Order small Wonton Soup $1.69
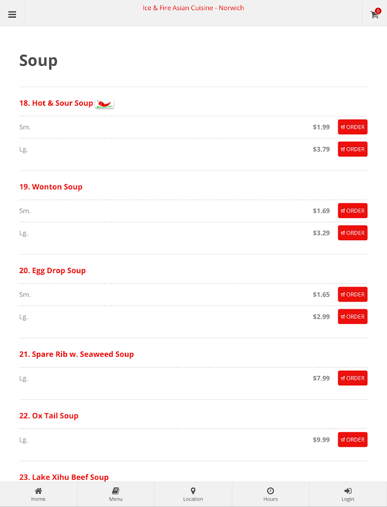This screenshot has width=387, height=507. pos(352,211)
